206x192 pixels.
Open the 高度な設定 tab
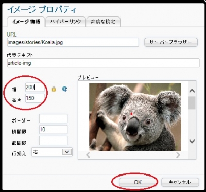(x=104, y=22)
